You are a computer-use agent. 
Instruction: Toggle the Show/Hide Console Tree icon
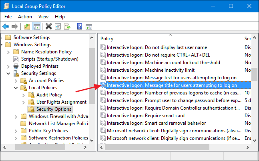[x=36, y=27]
